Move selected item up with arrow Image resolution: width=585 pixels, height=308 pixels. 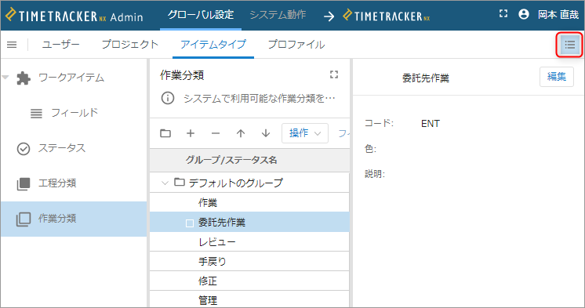(x=241, y=133)
